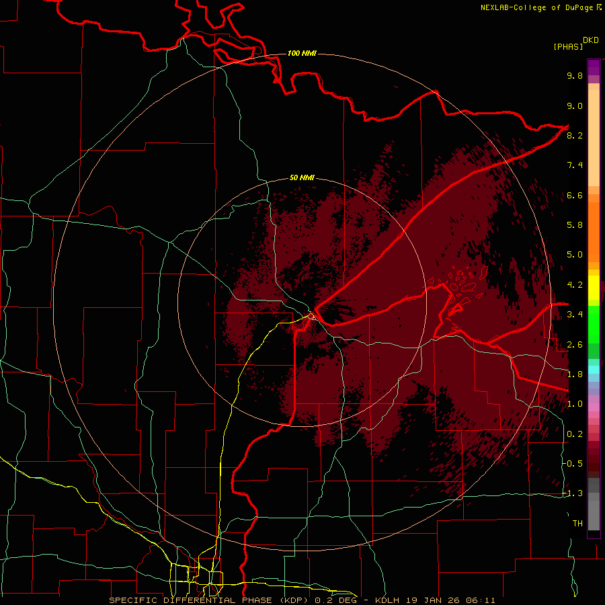Click the DKD label above the color scale
Image resolution: width=605 pixels, height=605 pixels.
590,40
